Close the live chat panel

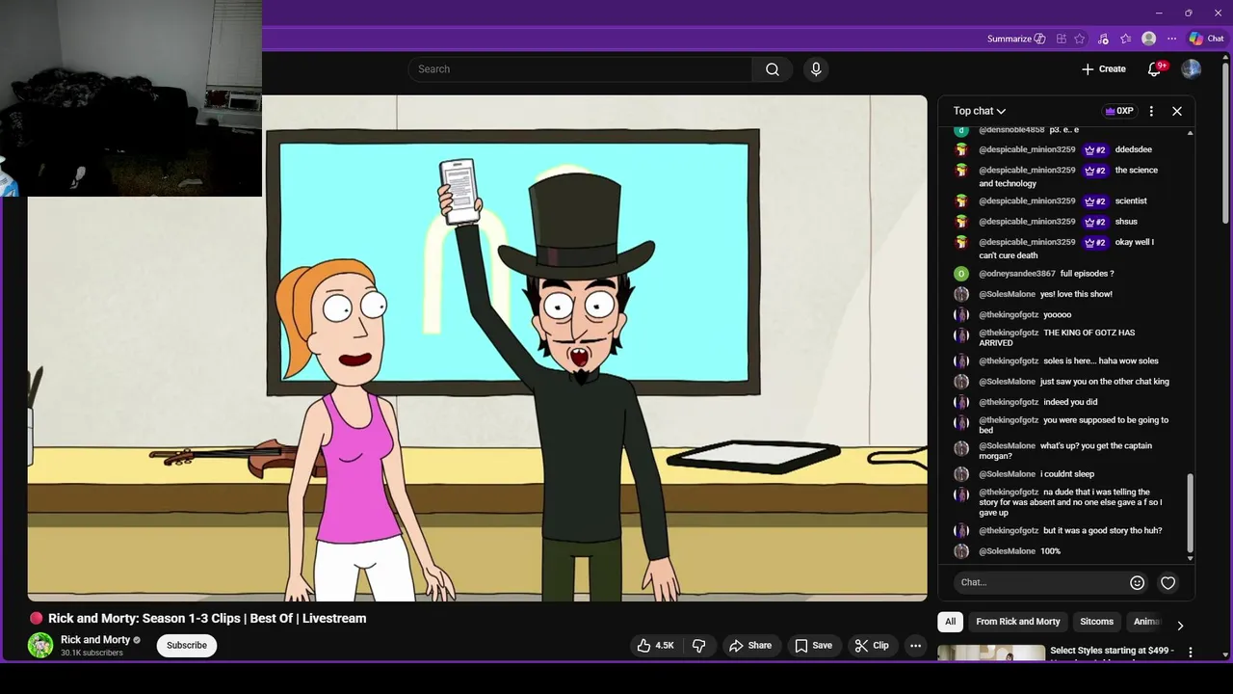click(1177, 111)
